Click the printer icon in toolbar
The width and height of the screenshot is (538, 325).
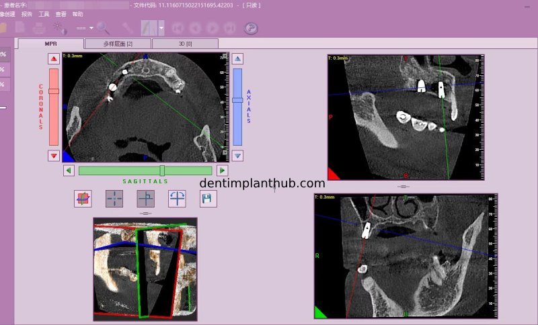[39, 28]
